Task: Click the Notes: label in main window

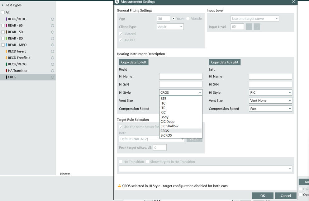Action: 65,174
